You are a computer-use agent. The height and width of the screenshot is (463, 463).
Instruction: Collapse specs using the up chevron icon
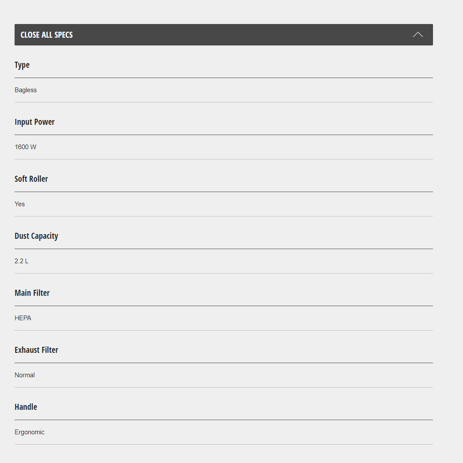point(418,35)
